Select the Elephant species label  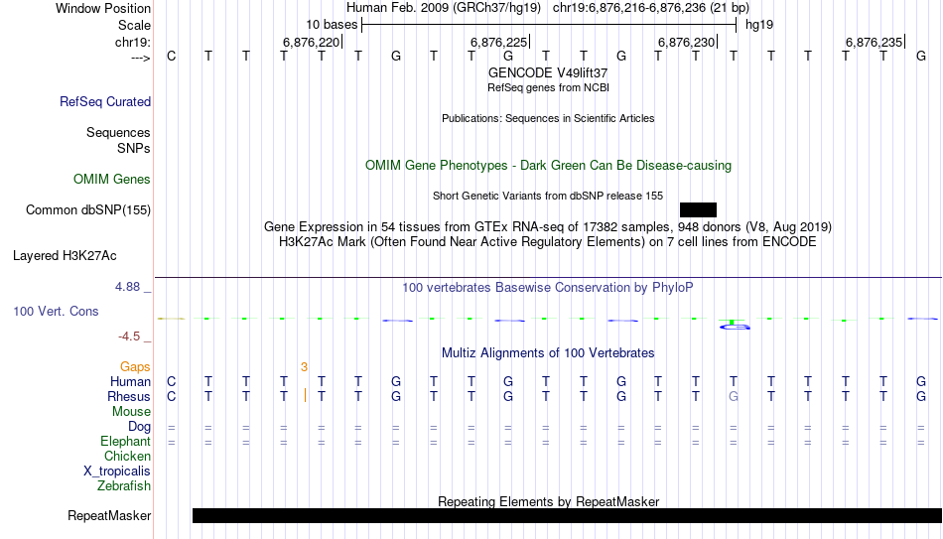coord(126,442)
